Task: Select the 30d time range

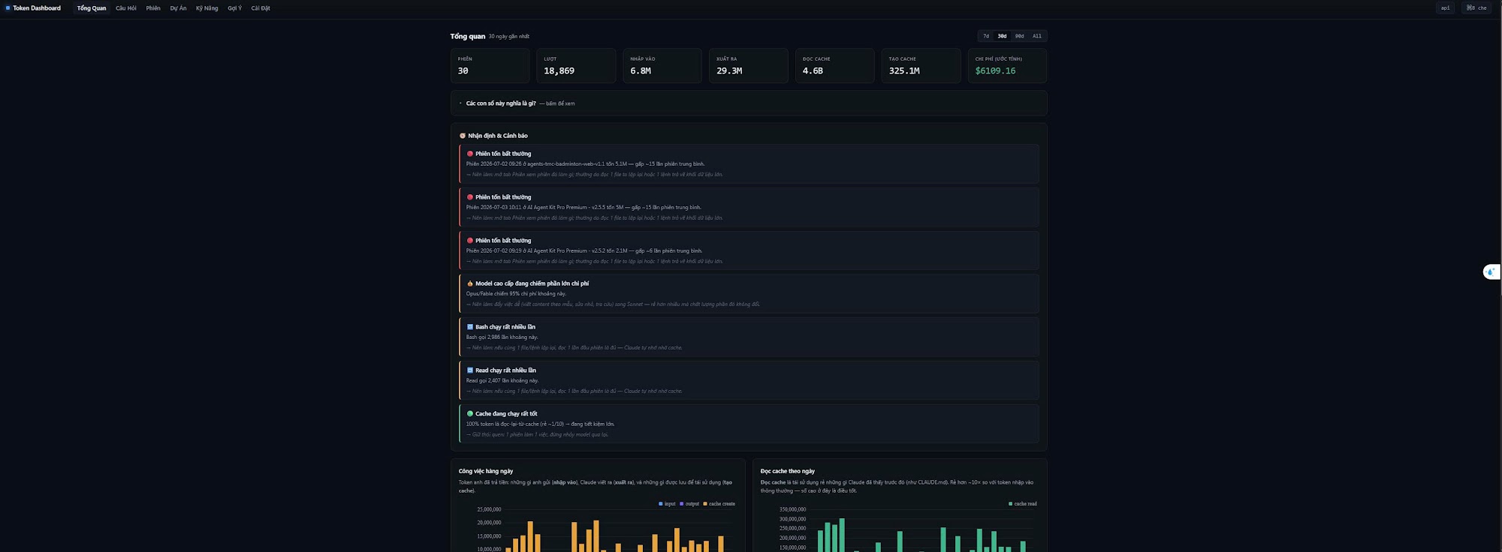Action: (1002, 36)
